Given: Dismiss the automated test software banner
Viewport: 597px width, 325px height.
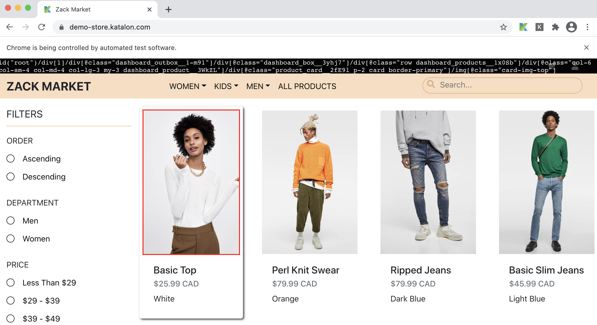Looking at the screenshot, I should coord(586,47).
